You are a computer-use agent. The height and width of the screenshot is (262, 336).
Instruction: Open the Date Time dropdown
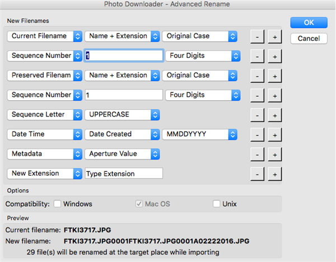pyautogui.click(x=45, y=134)
